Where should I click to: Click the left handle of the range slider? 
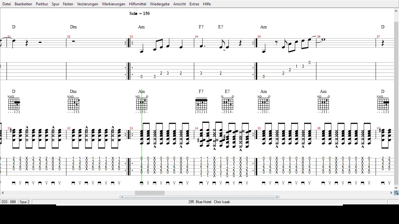(x=122, y=197)
